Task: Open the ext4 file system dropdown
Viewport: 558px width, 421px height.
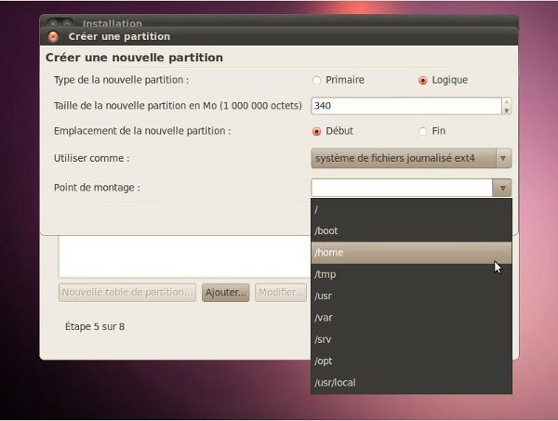Action: (411, 159)
